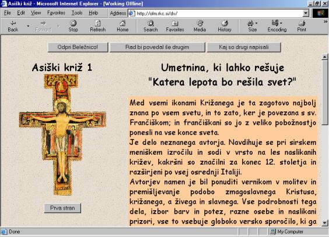Click the Windows logo throbber icon

(321, 13)
